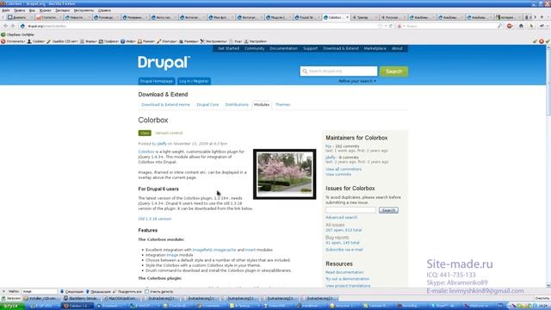The image size is (551, 310).
Task: Open the Get Started menu item
Action: pyautogui.click(x=228, y=48)
